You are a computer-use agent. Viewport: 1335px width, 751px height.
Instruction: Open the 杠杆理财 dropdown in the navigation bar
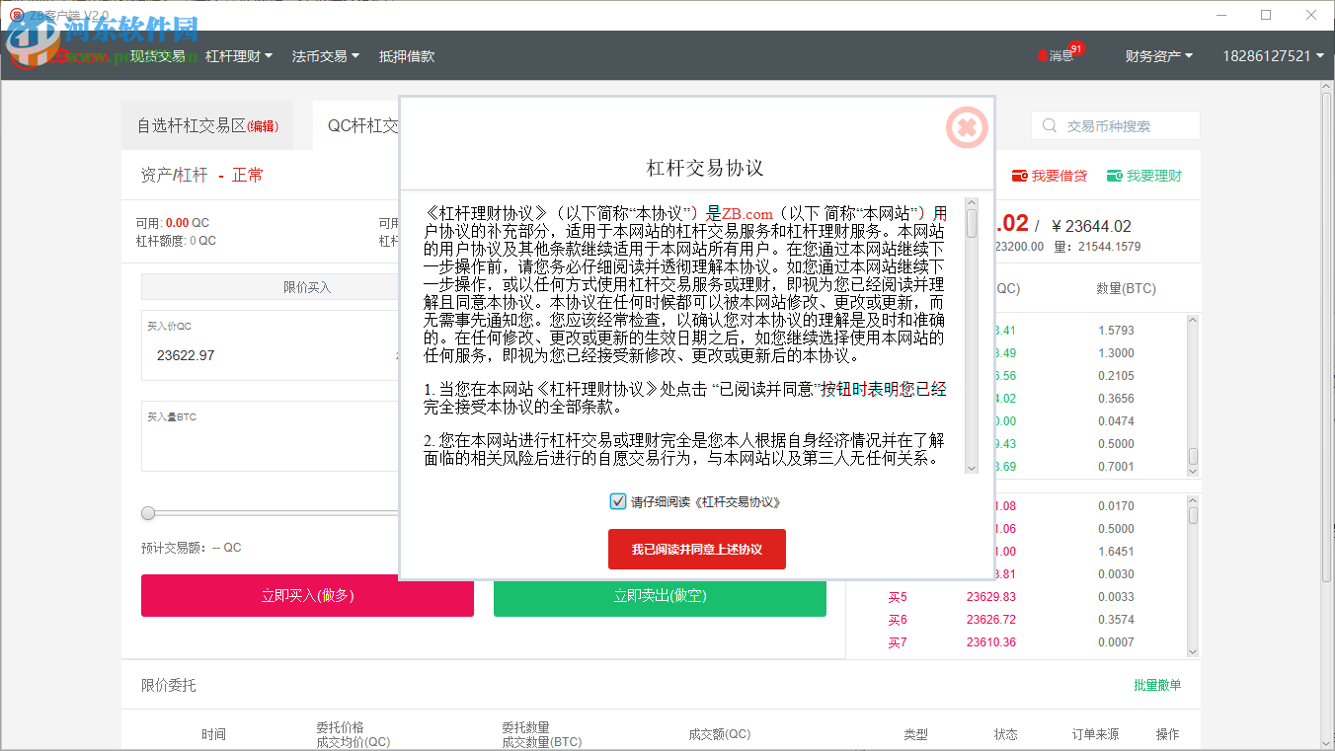point(232,55)
